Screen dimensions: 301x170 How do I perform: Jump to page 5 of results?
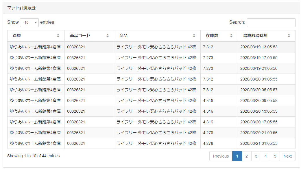pos(275,156)
